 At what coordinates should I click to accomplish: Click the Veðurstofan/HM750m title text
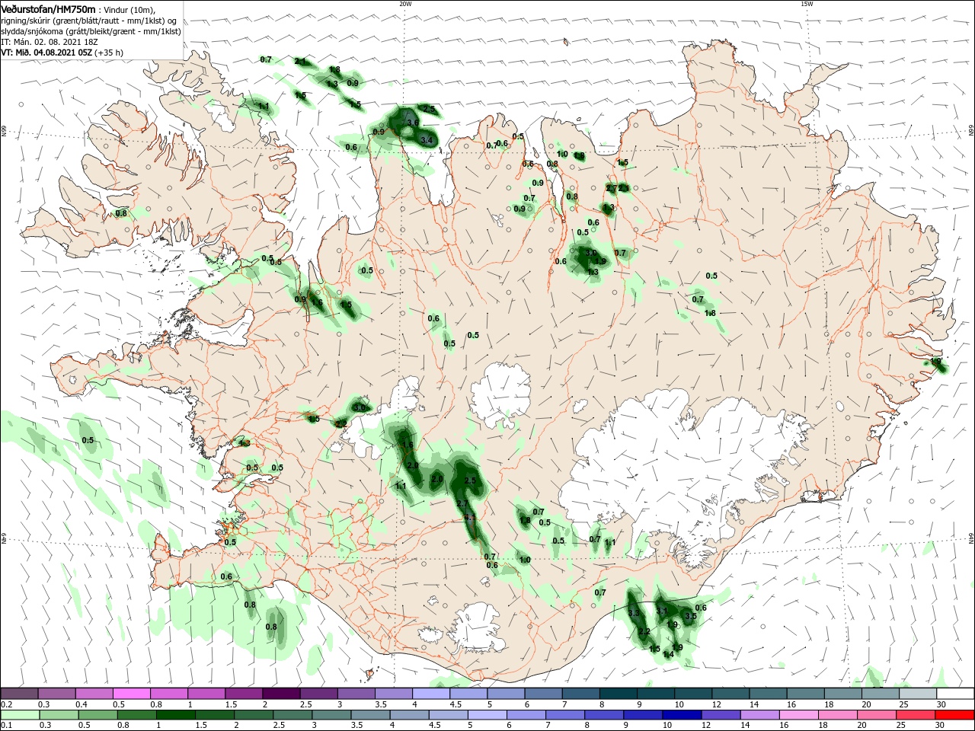click(x=49, y=8)
